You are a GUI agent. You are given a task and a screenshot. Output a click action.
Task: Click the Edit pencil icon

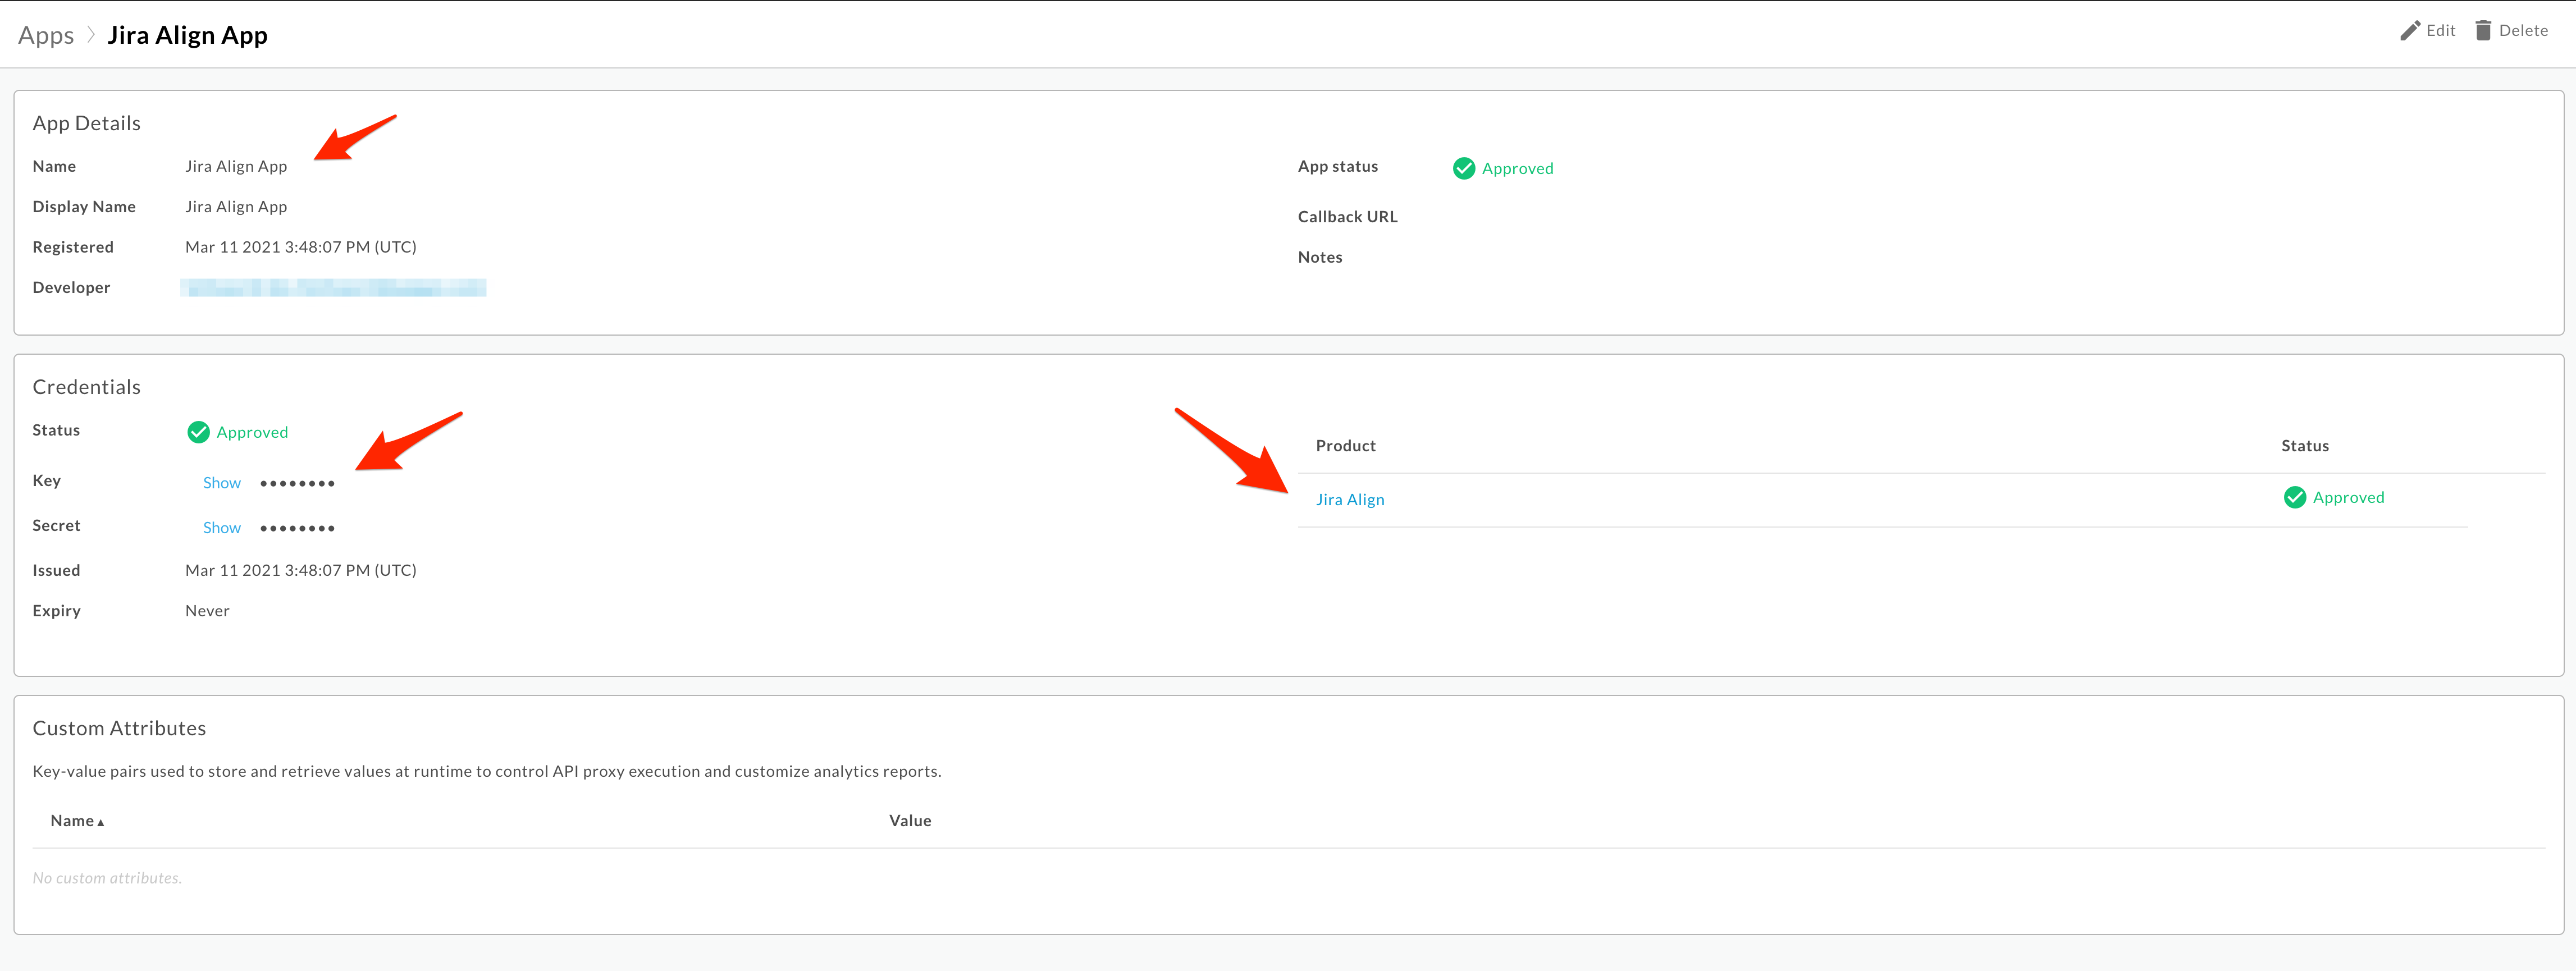coord(2410,31)
